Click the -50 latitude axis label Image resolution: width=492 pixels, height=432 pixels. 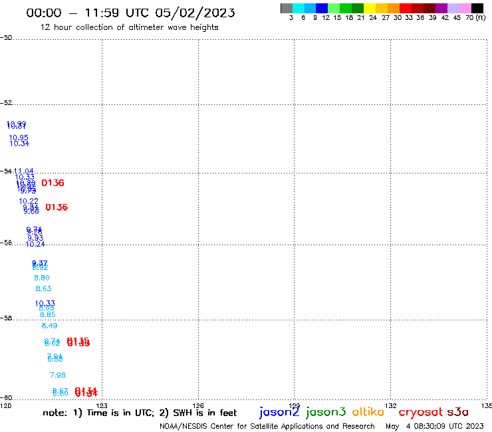click(x=6, y=38)
